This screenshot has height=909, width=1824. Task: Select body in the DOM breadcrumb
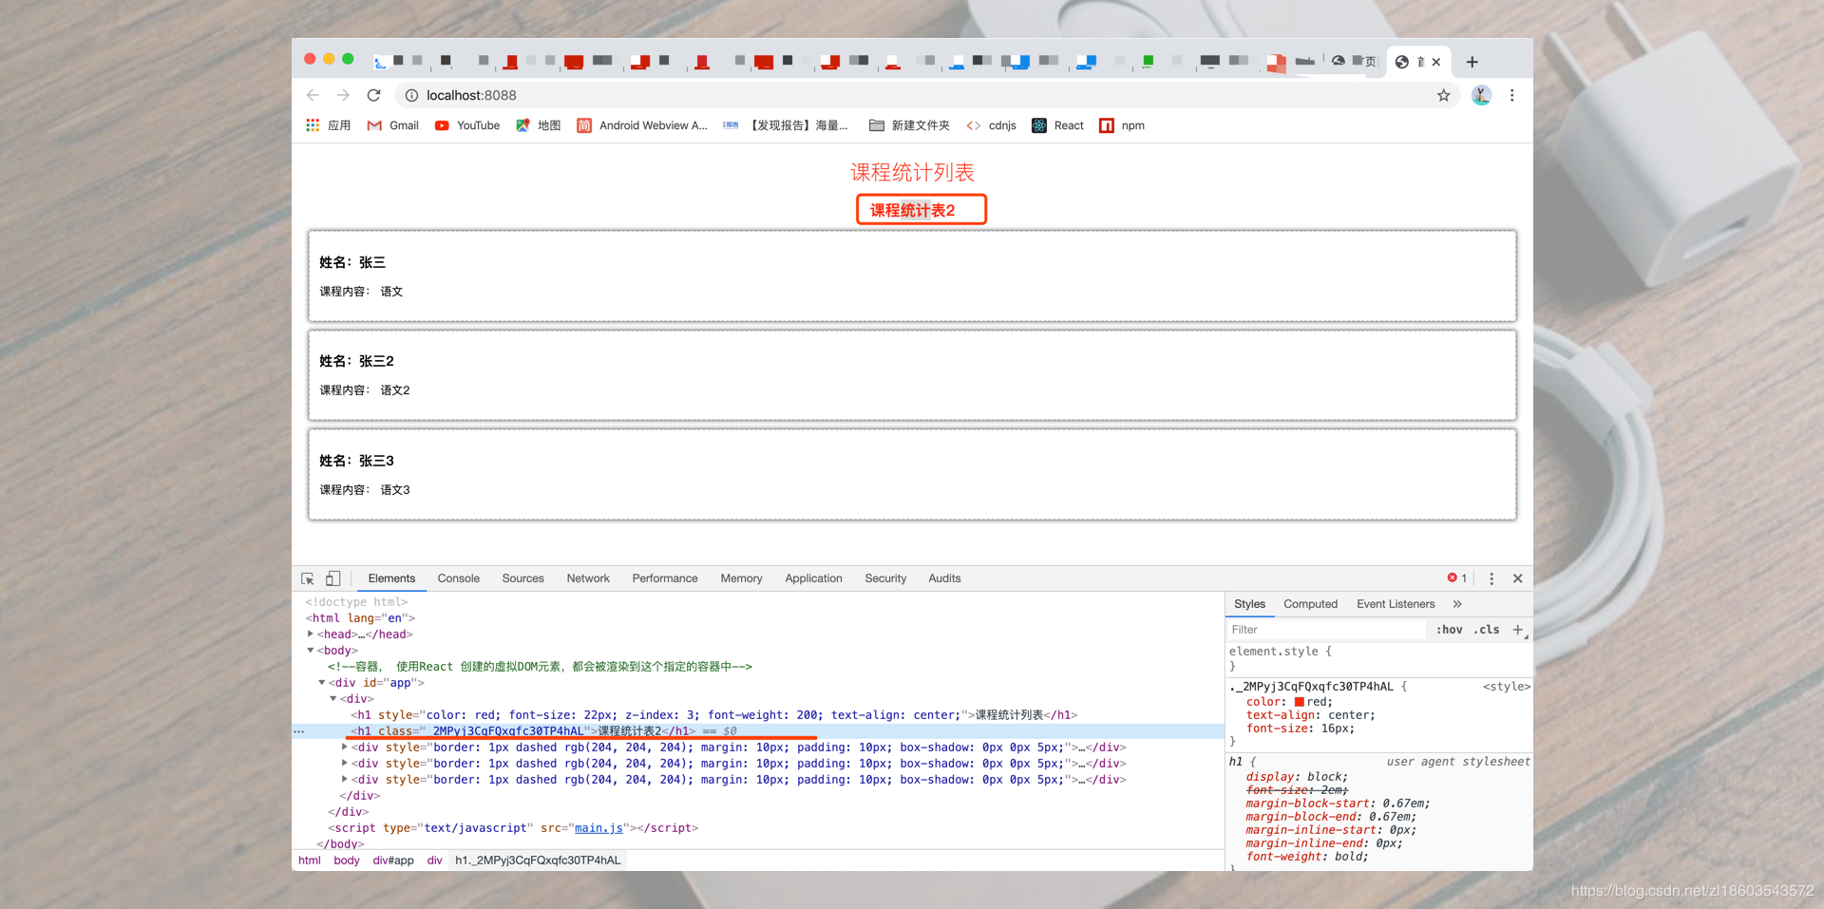[347, 861]
